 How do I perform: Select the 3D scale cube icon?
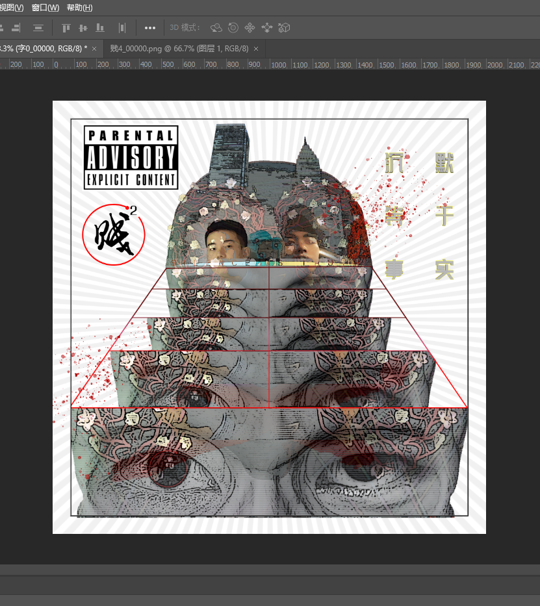pos(284,28)
